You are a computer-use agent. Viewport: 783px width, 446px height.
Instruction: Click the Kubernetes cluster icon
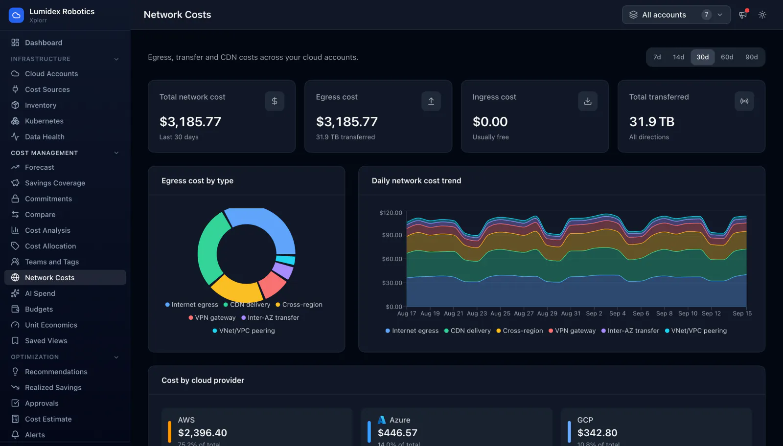(15, 121)
